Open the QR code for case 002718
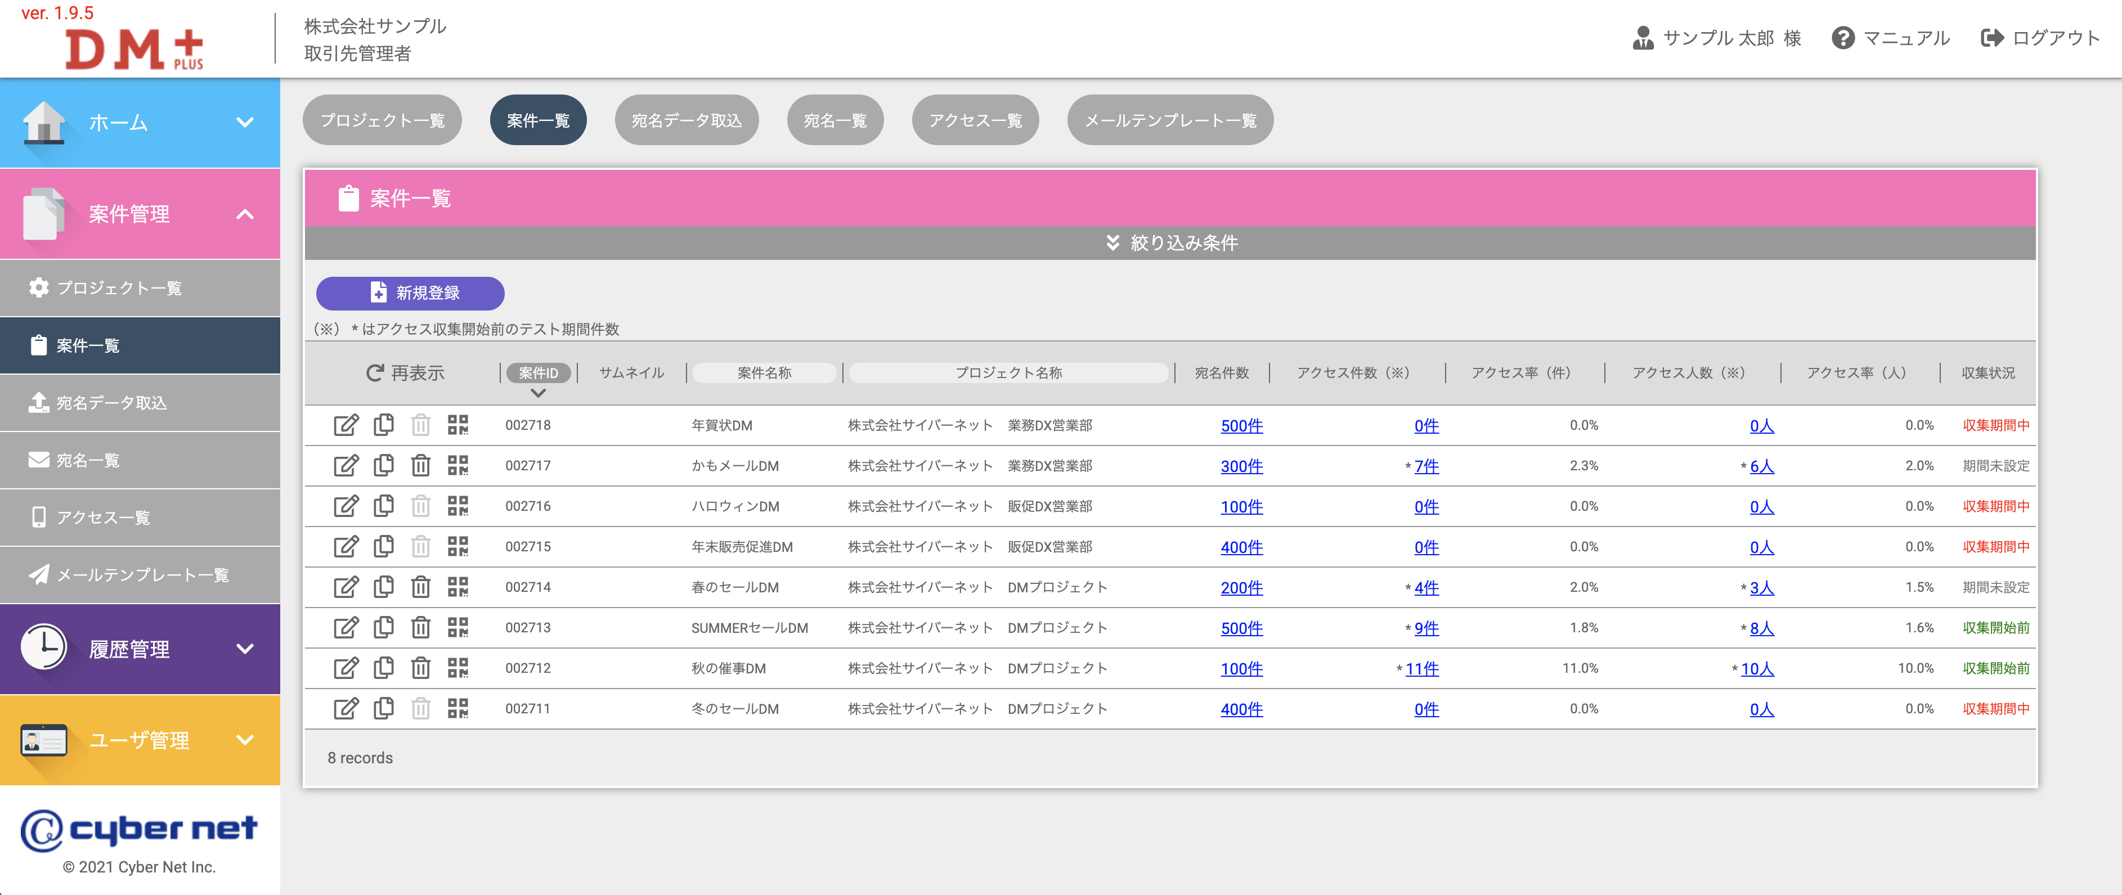The width and height of the screenshot is (2122, 895). pyautogui.click(x=458, y=425)
